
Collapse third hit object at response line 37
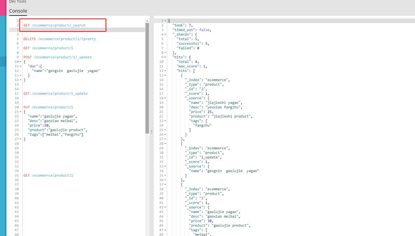[166, 184]
